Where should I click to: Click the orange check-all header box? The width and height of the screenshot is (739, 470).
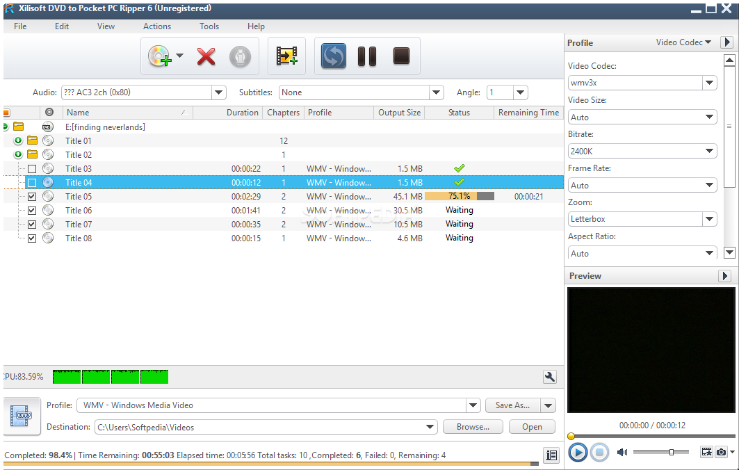click(x=6, y=112)
